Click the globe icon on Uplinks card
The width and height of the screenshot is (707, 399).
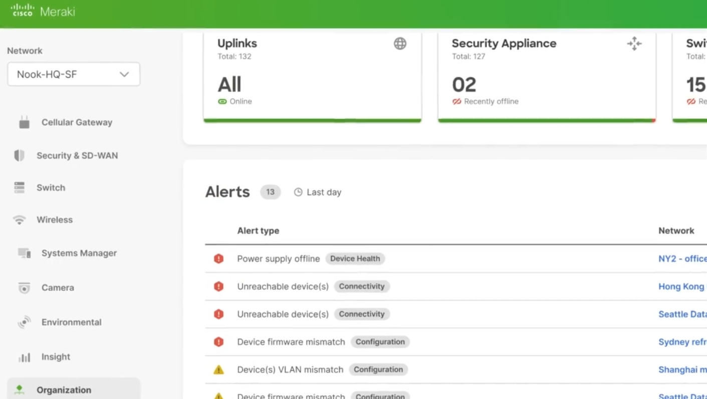coord(400,44)
